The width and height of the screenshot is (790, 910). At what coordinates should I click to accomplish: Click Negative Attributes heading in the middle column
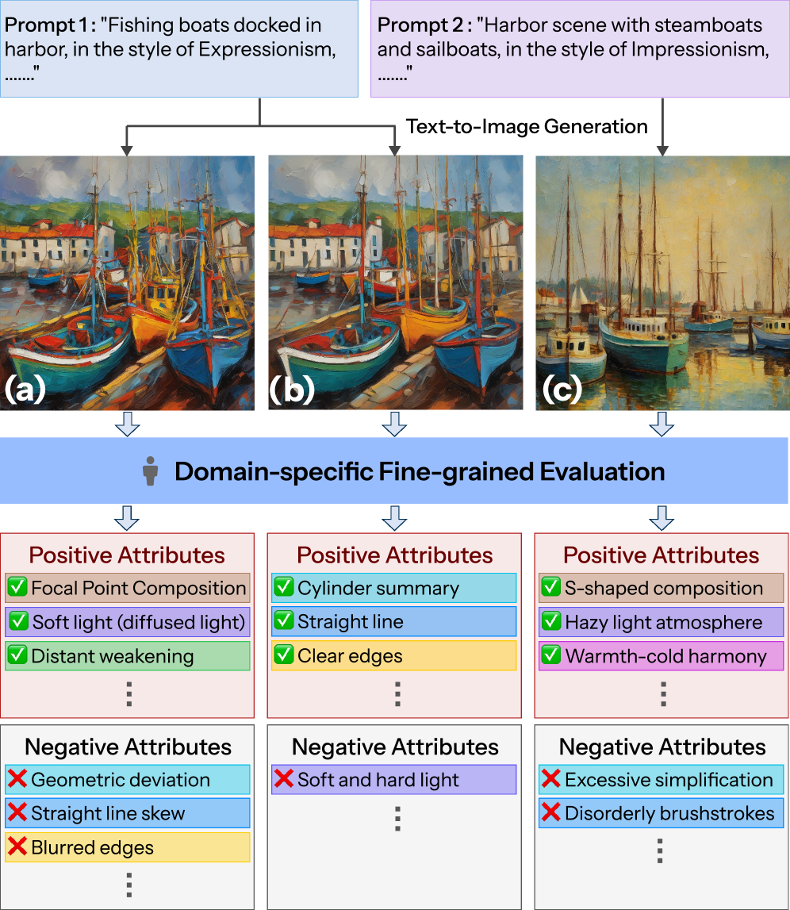pos(395,747)
